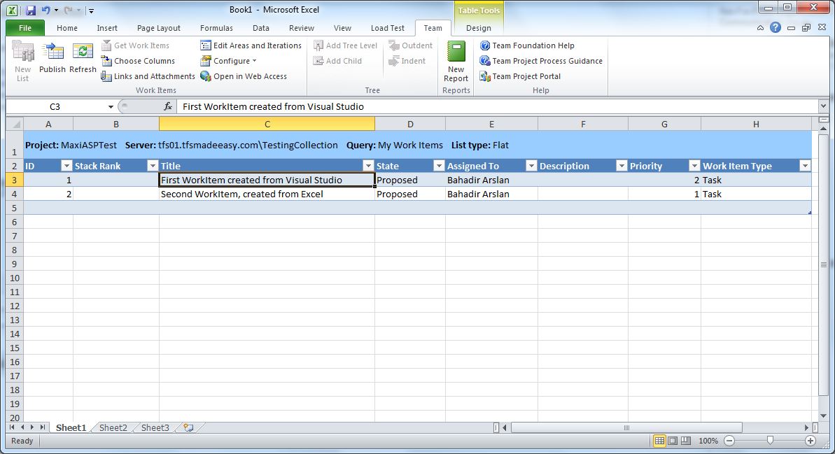
Task: Open Team Project Process Guidance
Action: point(541,61)
